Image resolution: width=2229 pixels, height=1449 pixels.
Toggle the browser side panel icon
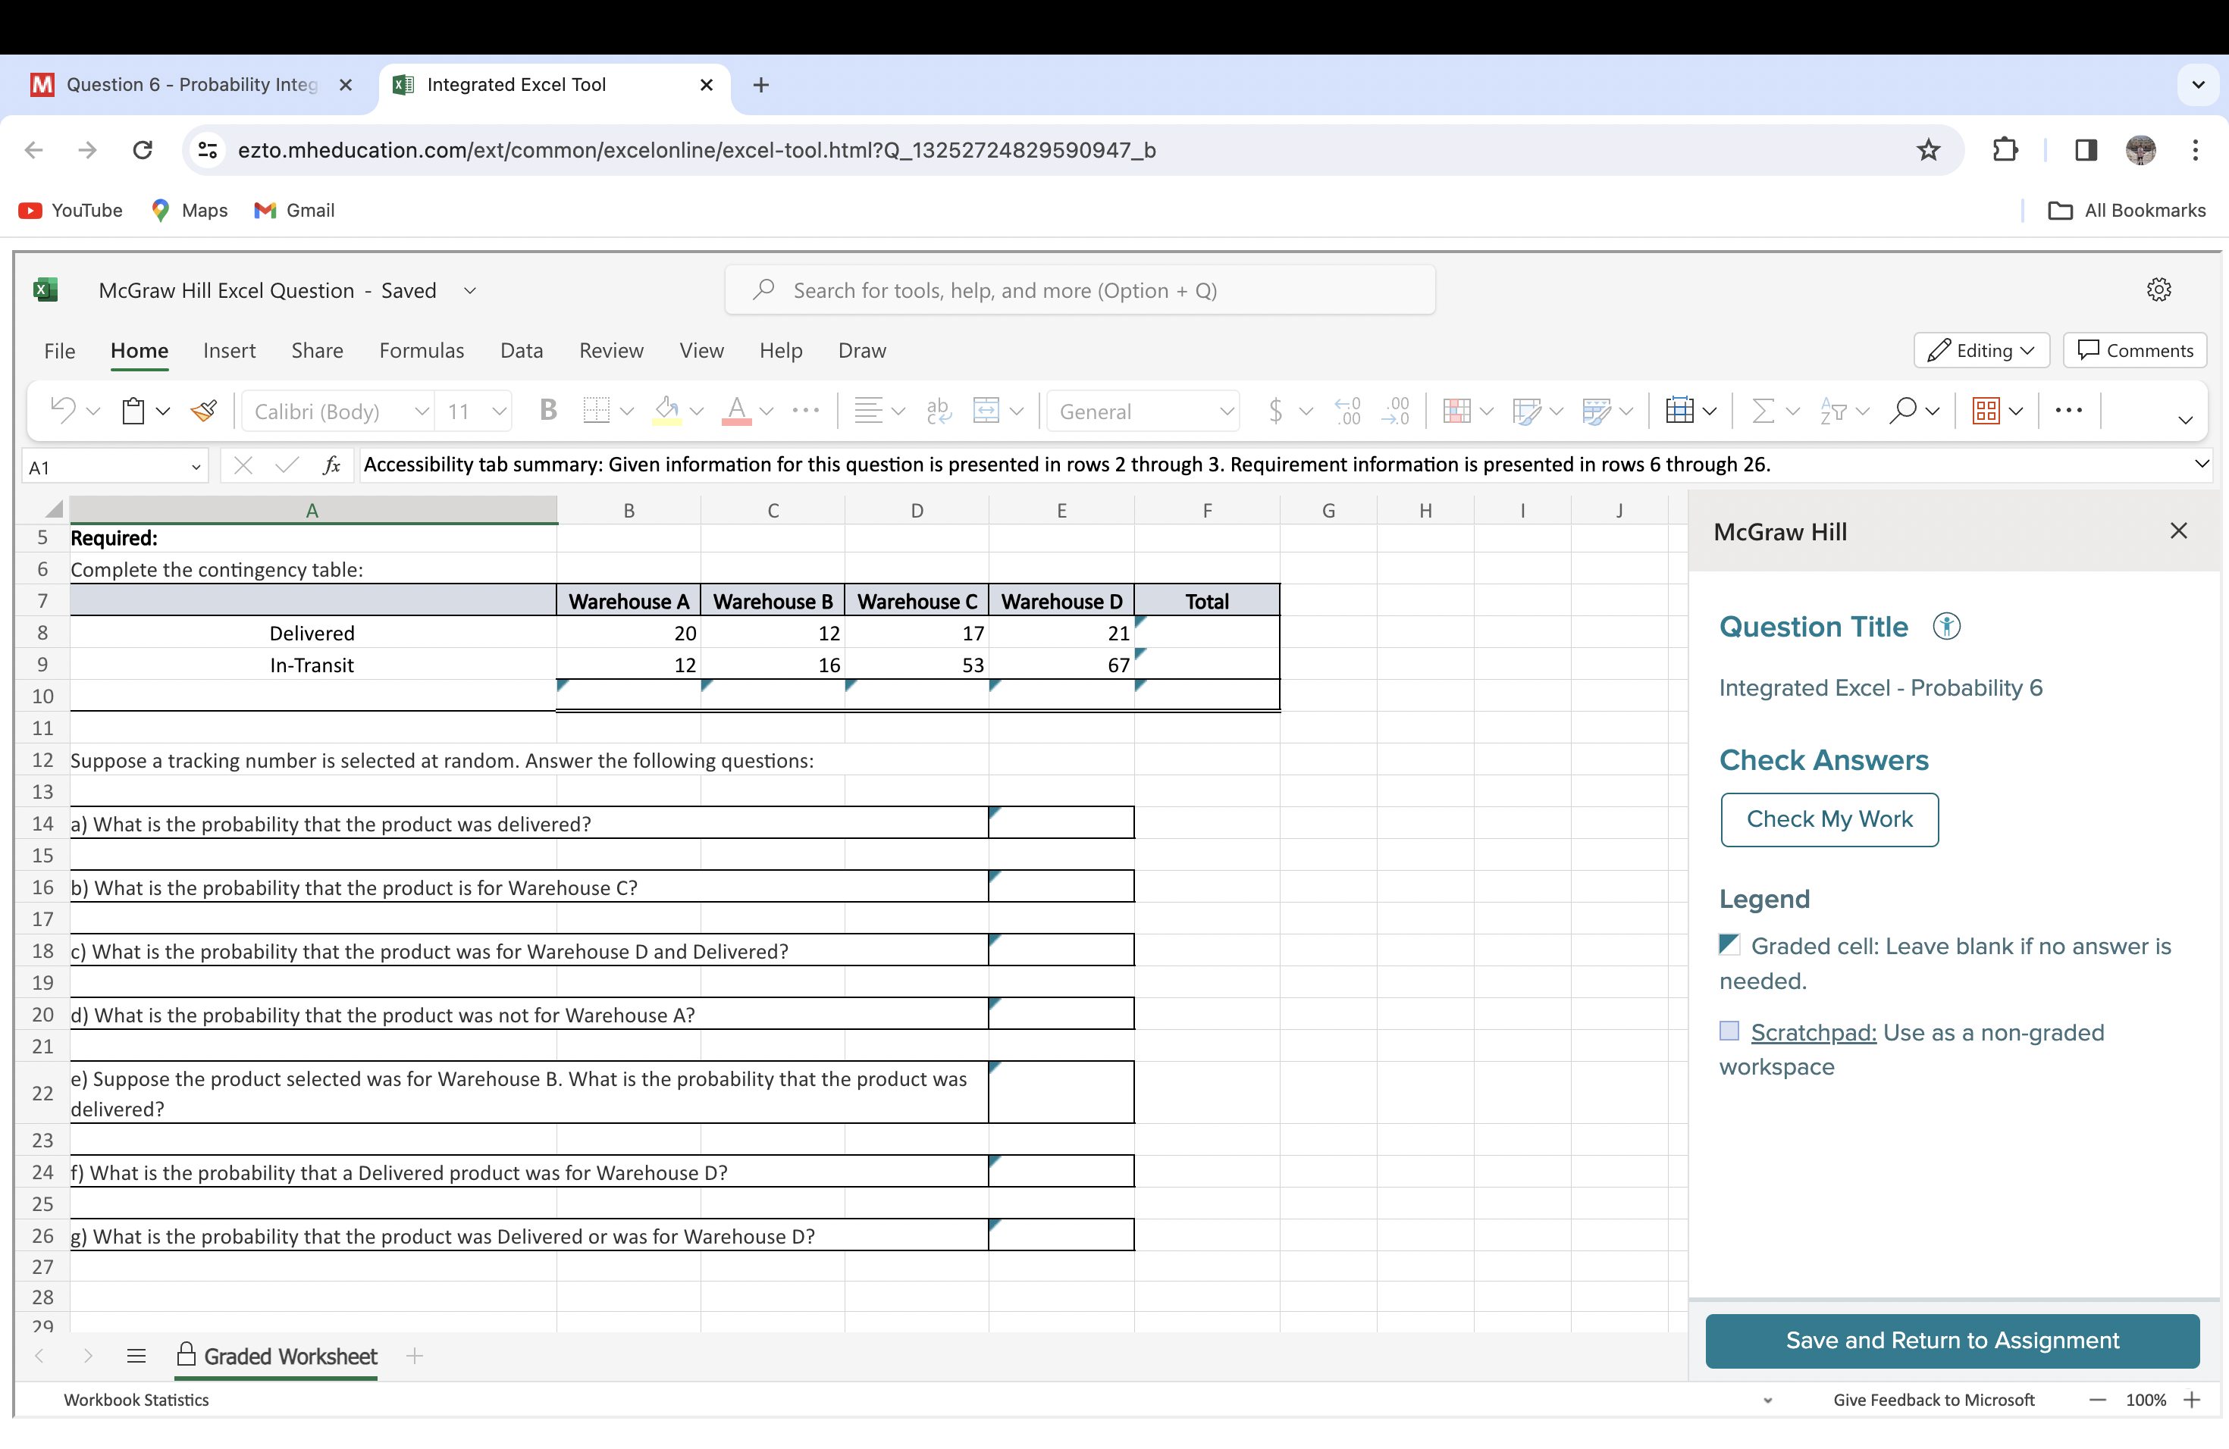tap(2086, 150)
